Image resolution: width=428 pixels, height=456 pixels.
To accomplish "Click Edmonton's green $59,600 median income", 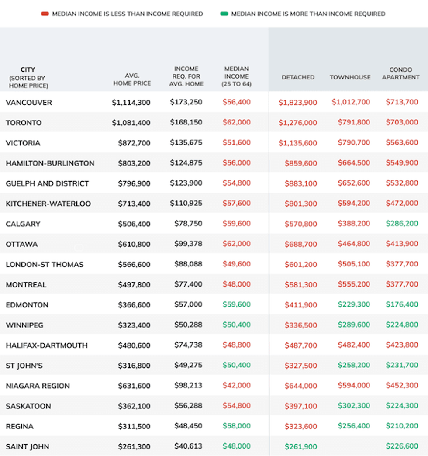I will 237,304.
